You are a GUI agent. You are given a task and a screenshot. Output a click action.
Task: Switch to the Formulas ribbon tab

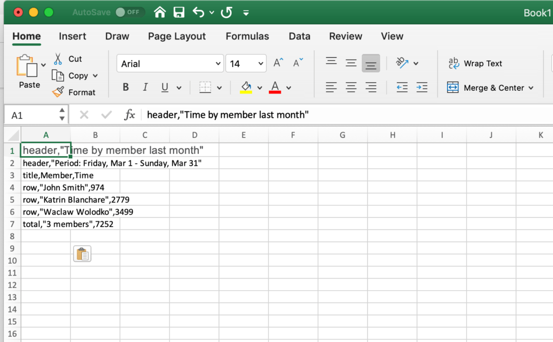coord(247,36)
